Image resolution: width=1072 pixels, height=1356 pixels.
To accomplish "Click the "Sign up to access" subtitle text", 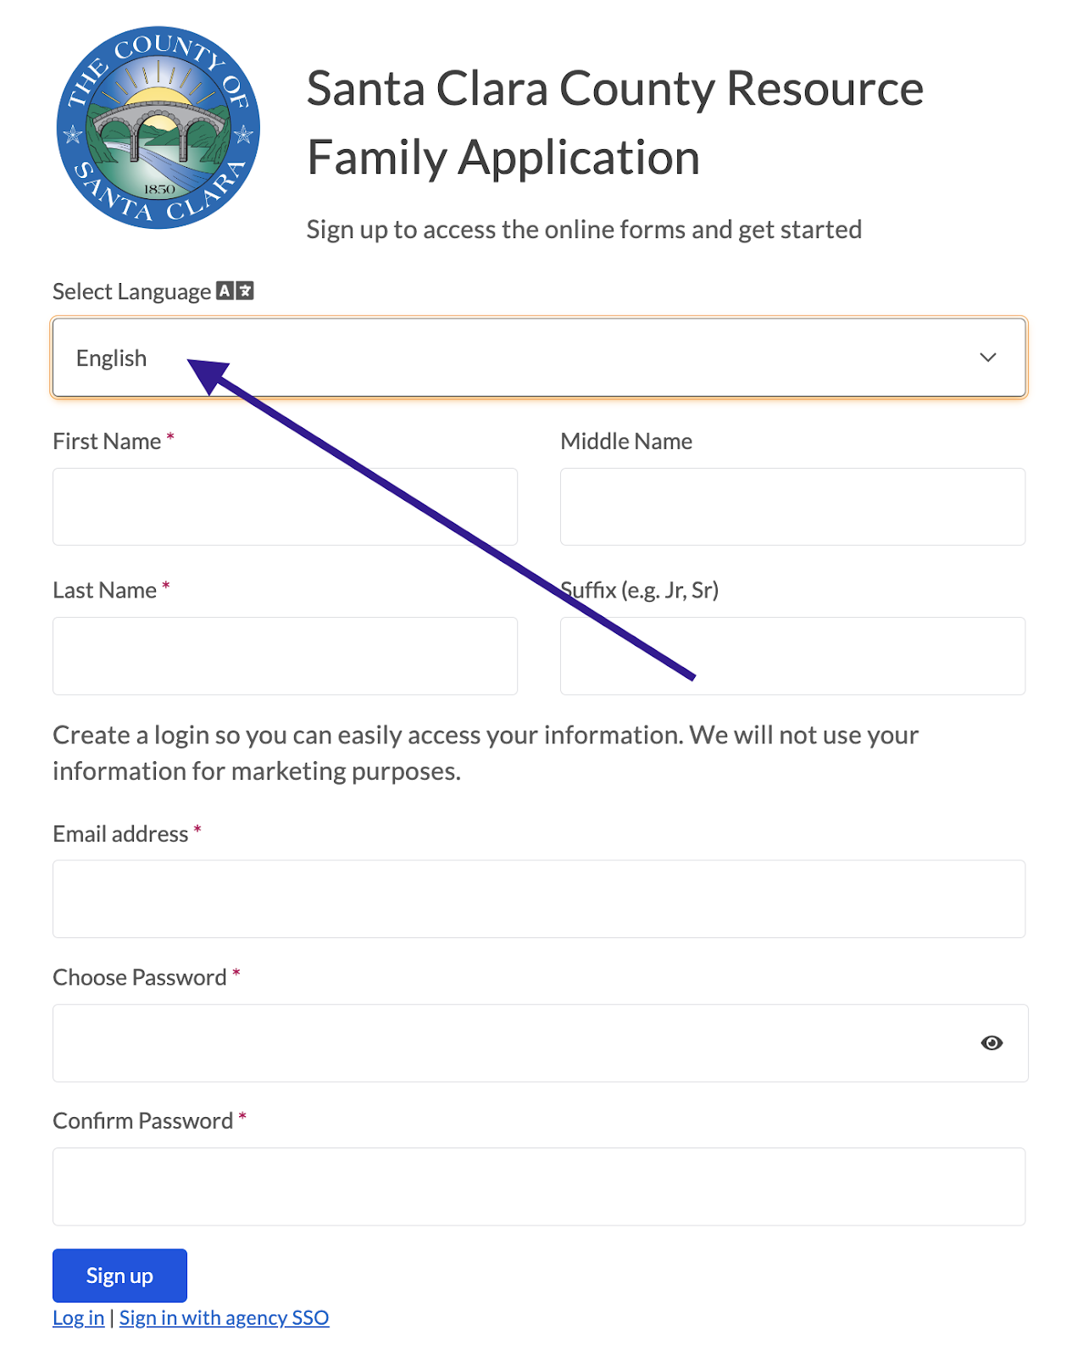I will pos(584,230).
